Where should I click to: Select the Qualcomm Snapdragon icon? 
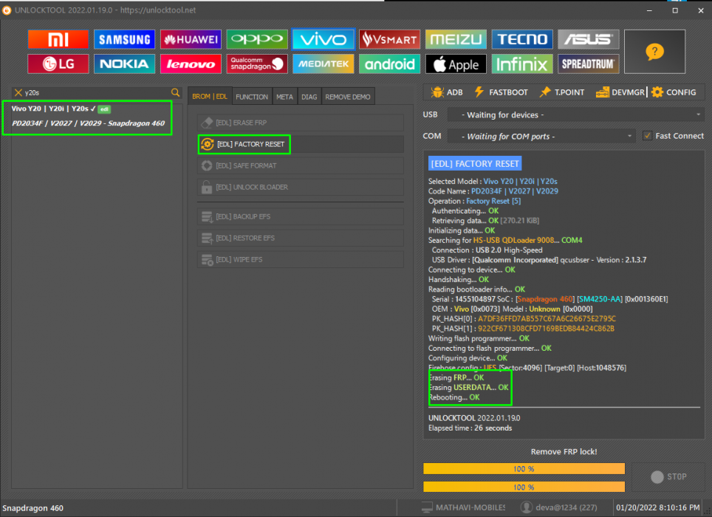(x=257, y=64)
